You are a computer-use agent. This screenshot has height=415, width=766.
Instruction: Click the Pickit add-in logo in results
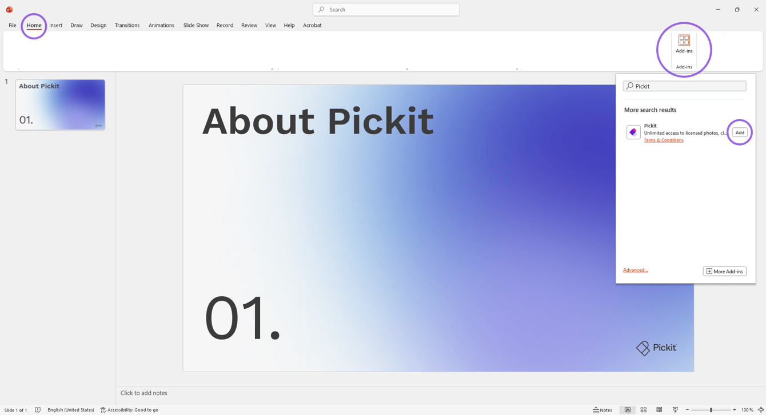pos(633,132)
